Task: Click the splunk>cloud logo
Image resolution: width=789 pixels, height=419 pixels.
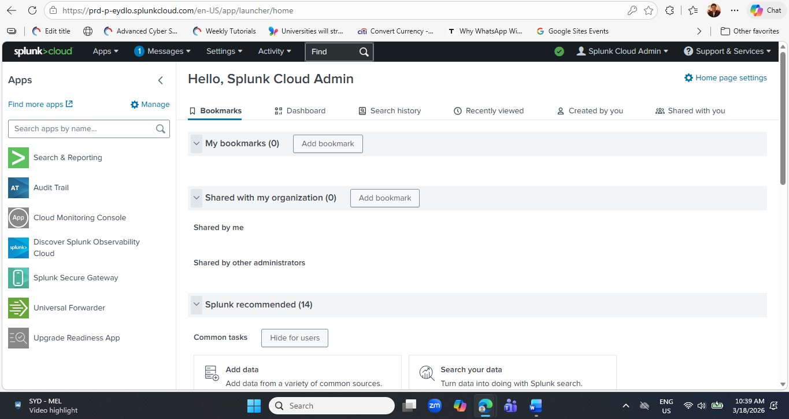Action: point(42,51)
